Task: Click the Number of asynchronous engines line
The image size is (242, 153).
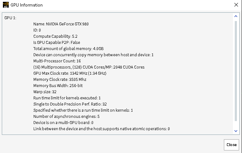Action: click(x=66, y=116)
